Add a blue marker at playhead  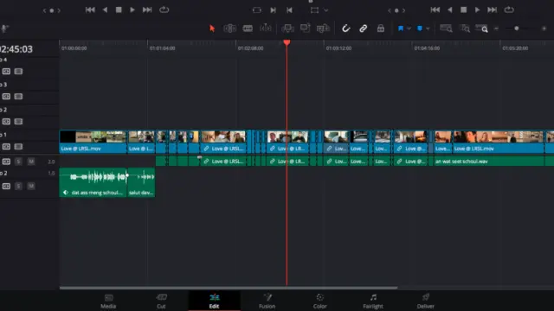click(x=420, y=29)
